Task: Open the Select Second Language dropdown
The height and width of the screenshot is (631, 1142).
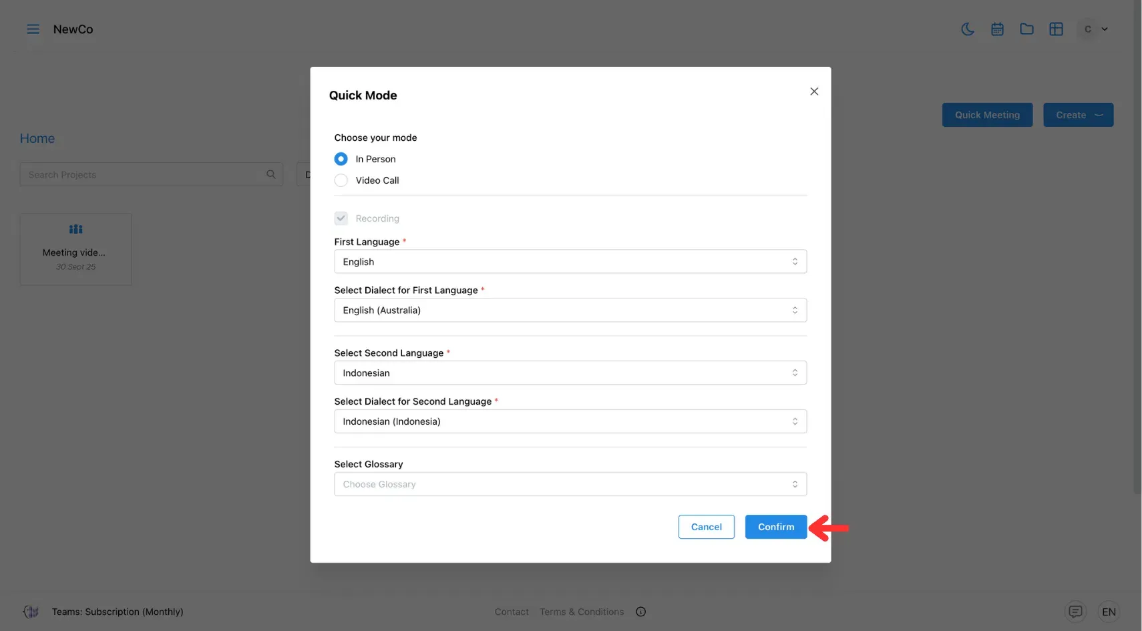Action: (570, 373)
